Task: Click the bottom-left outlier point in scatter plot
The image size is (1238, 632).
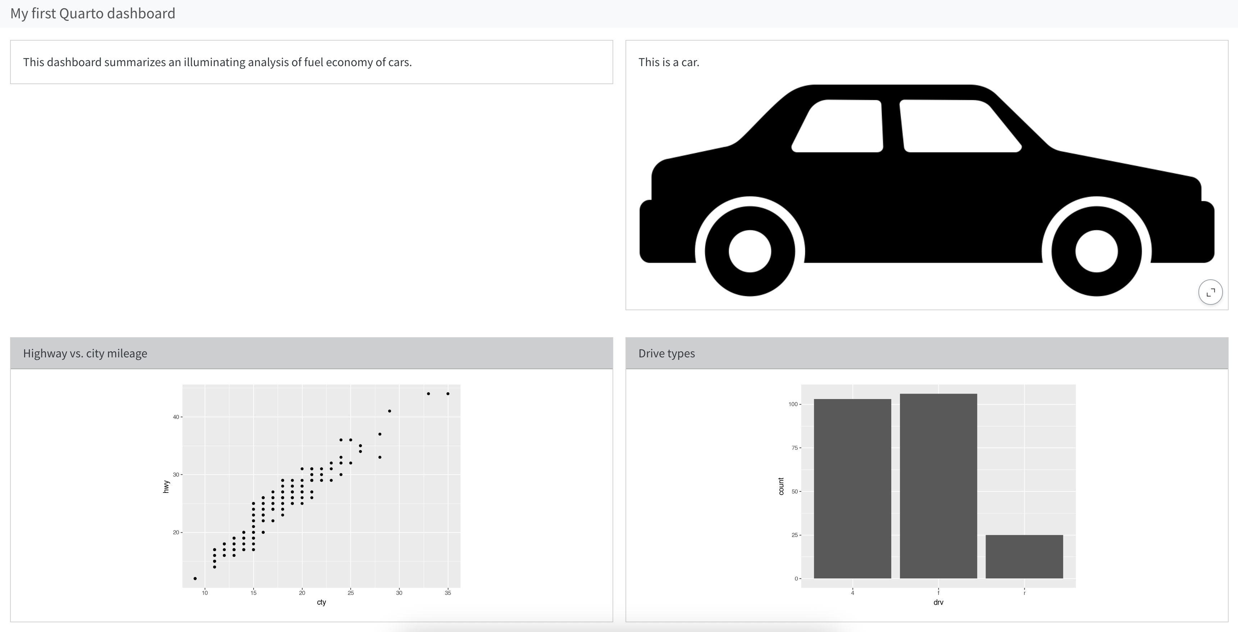Action: 195,579
